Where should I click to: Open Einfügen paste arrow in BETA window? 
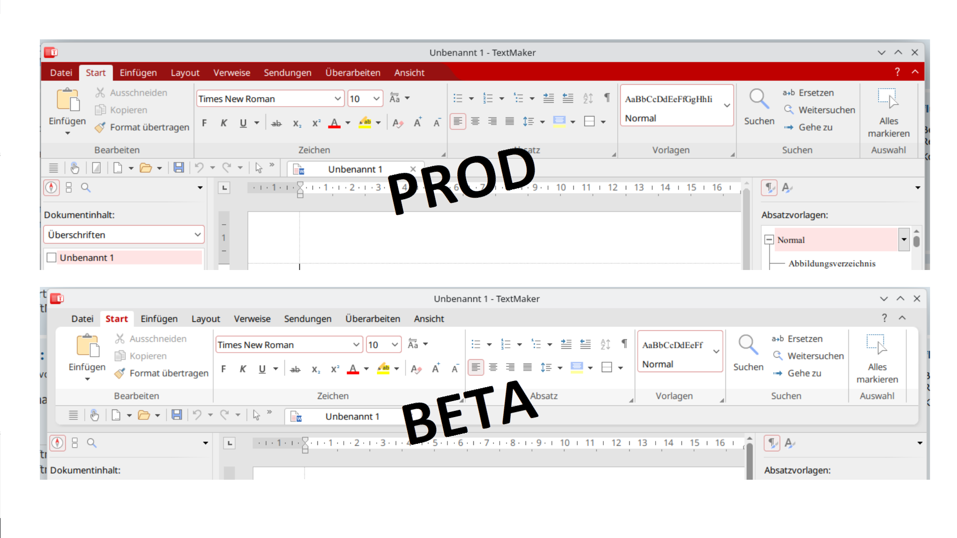point(87,380)
